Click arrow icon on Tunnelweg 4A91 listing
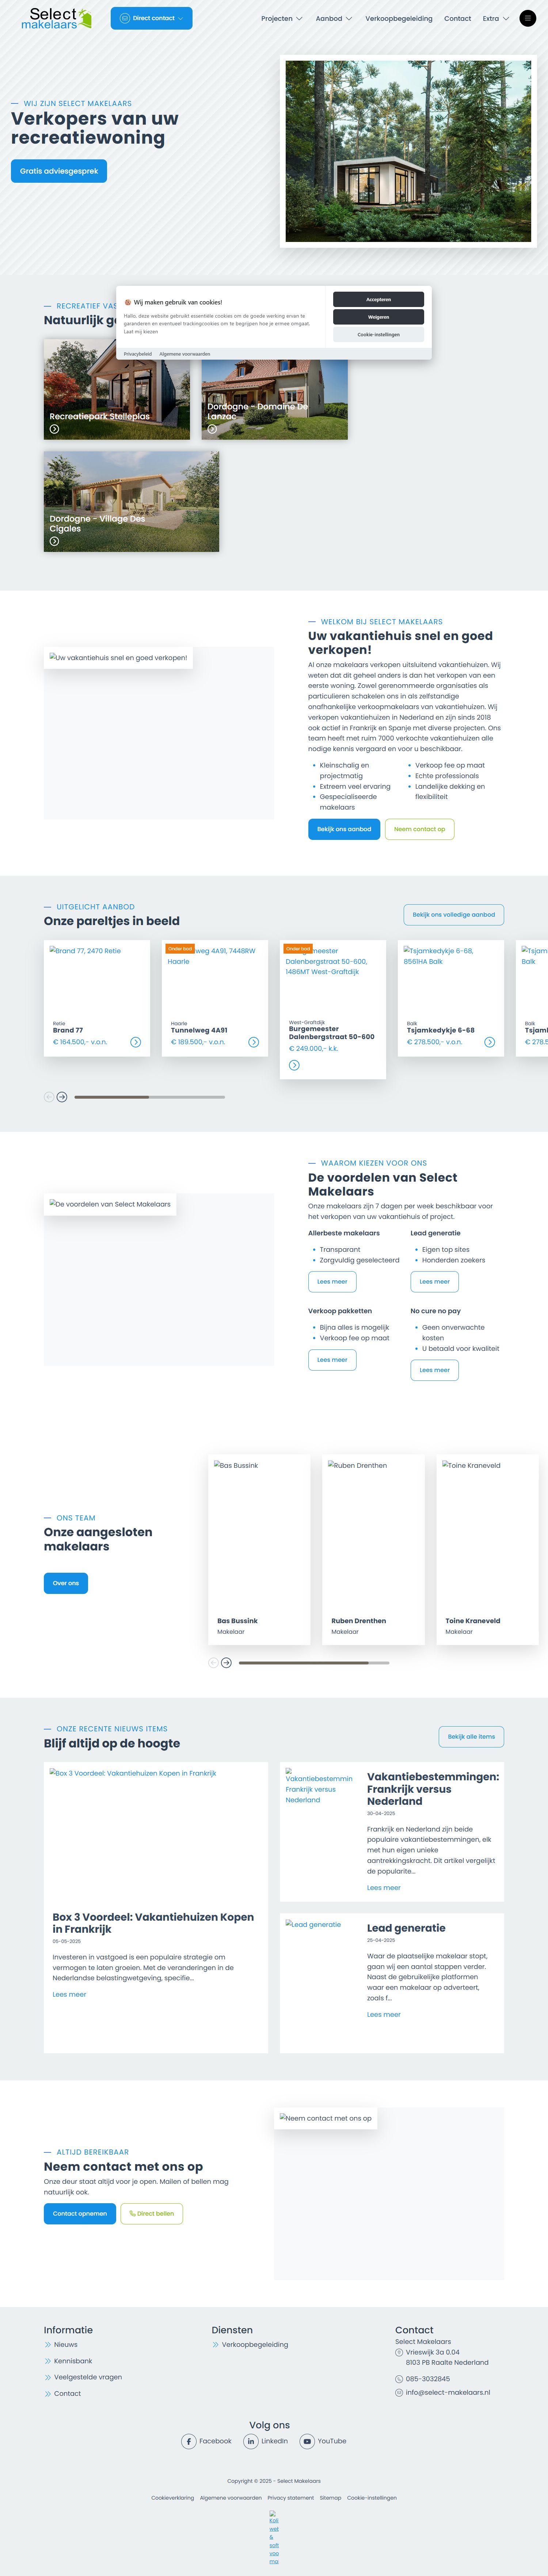The width and height of the screenshot is (548, 2576). pyautogui.click(x=253, y=1042)
